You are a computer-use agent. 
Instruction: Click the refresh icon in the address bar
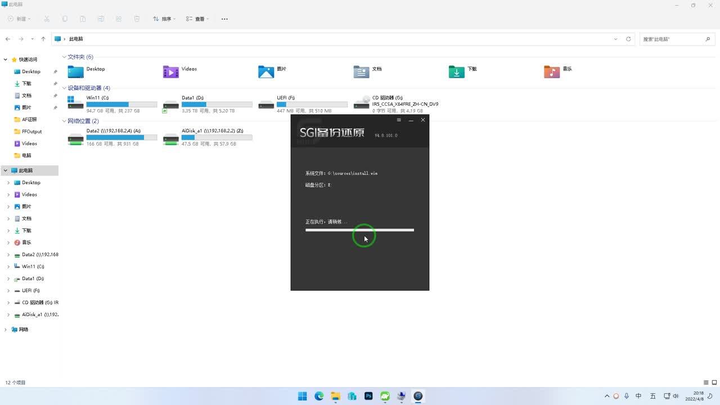coord(628,39)
